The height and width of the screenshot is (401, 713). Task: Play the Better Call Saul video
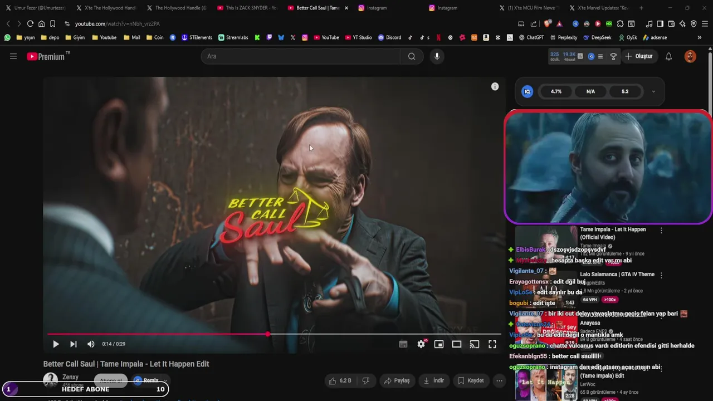click(x=56, y=344)
